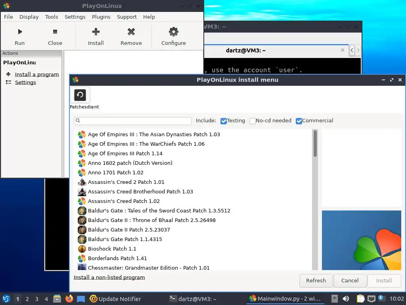Switch to workspace 2 in taskbar
Viewport: 406px width, 305px height.
tap(27, 299)
